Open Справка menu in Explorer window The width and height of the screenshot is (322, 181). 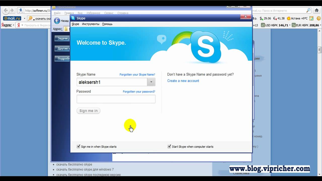[x=123, y=13]
